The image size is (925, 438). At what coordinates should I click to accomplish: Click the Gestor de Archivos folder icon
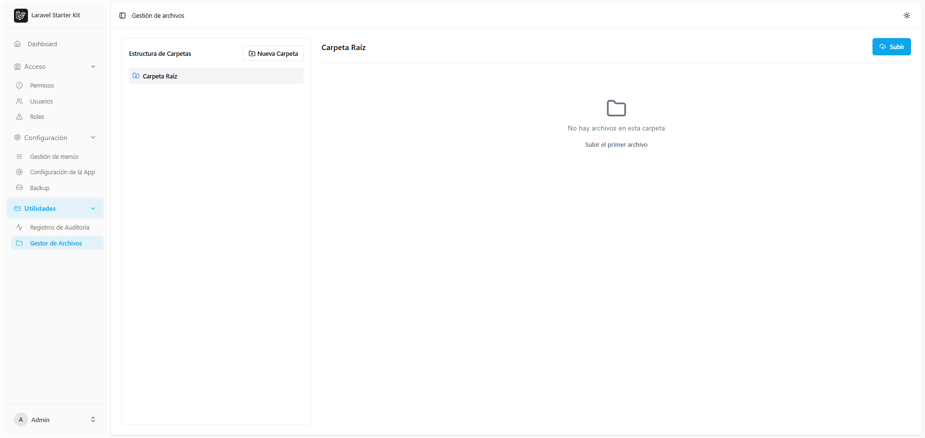[x=20, y=243]
